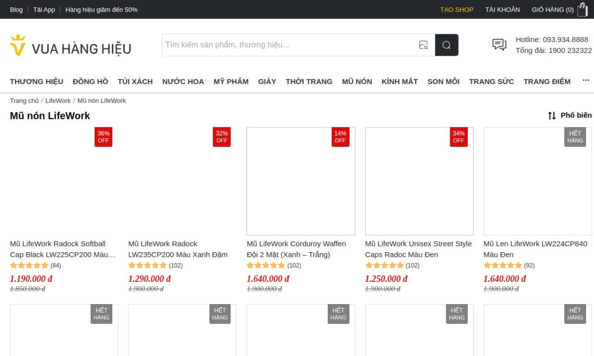This screenshot has height=356, width=594.
Task: Open Mũ LifeWork Radock LW235CP200 Xanh Đậm title
Action: click(178, 249)
